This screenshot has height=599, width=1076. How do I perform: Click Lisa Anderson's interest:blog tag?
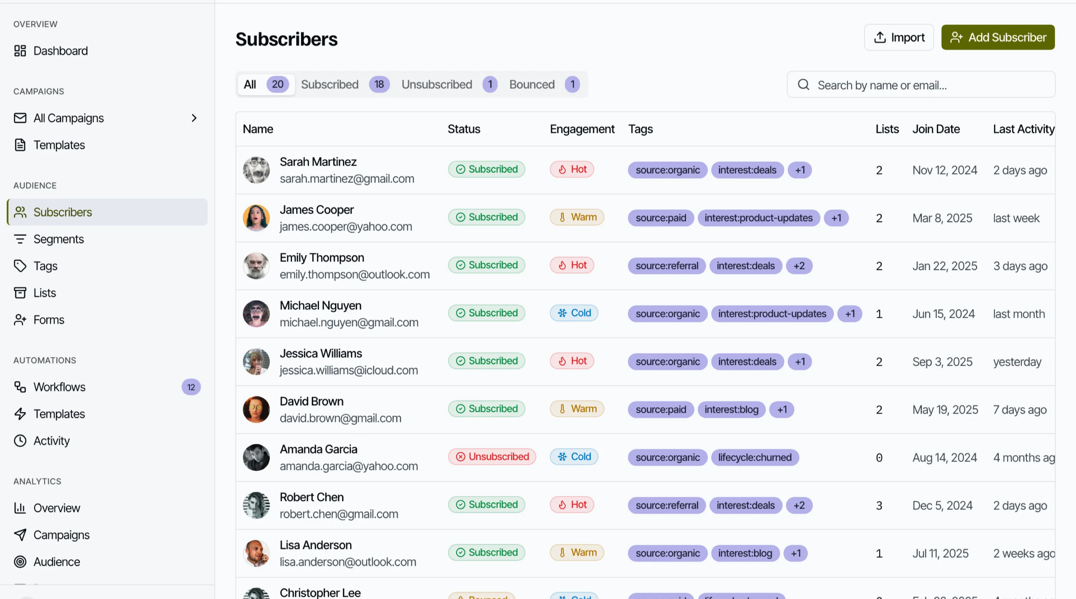tap(745, 553)
